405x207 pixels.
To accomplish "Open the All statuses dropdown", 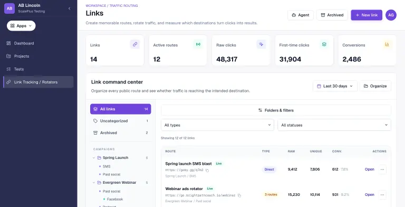I will (334, 125).
